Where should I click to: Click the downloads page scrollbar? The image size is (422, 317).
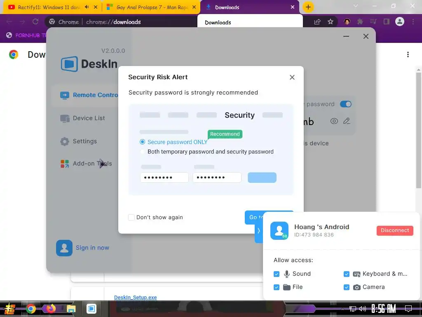419,129
